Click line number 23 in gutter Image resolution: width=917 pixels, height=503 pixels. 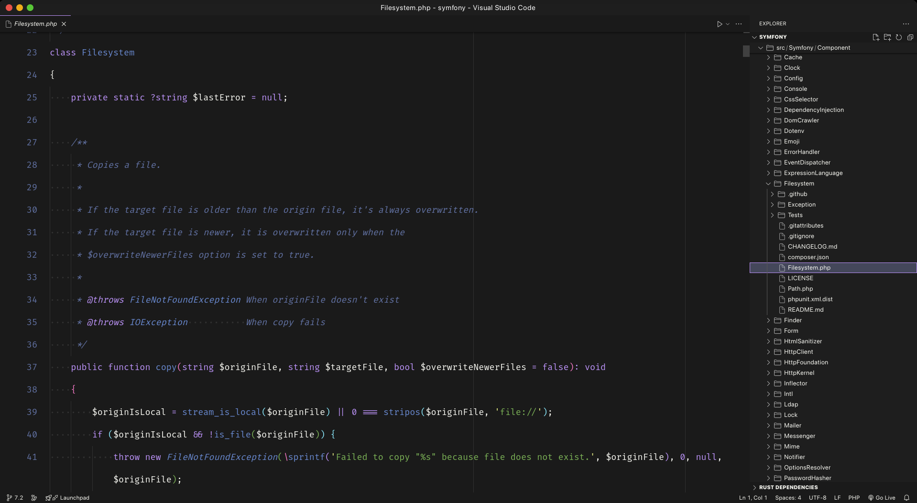(32, 53)
